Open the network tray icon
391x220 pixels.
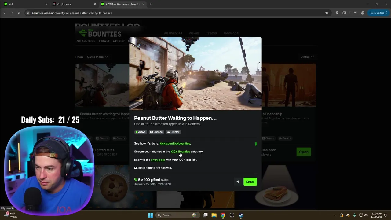[x=361, y=215]
